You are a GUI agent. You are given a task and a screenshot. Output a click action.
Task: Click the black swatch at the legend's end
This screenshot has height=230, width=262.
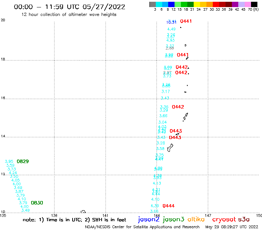click(254, 4)
